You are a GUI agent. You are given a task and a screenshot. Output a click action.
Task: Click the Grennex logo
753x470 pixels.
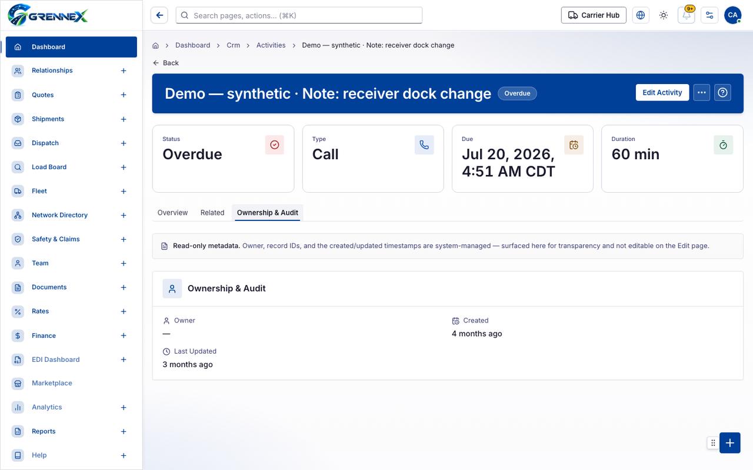(x=48, y=15)
